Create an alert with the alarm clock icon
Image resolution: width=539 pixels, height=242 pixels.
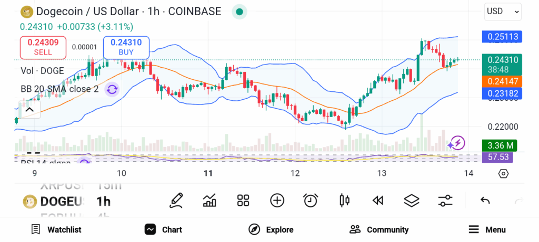(x=311, y=201)
